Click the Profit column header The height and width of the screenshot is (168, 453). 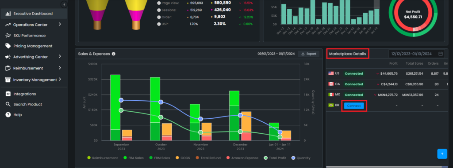point(393,63)
